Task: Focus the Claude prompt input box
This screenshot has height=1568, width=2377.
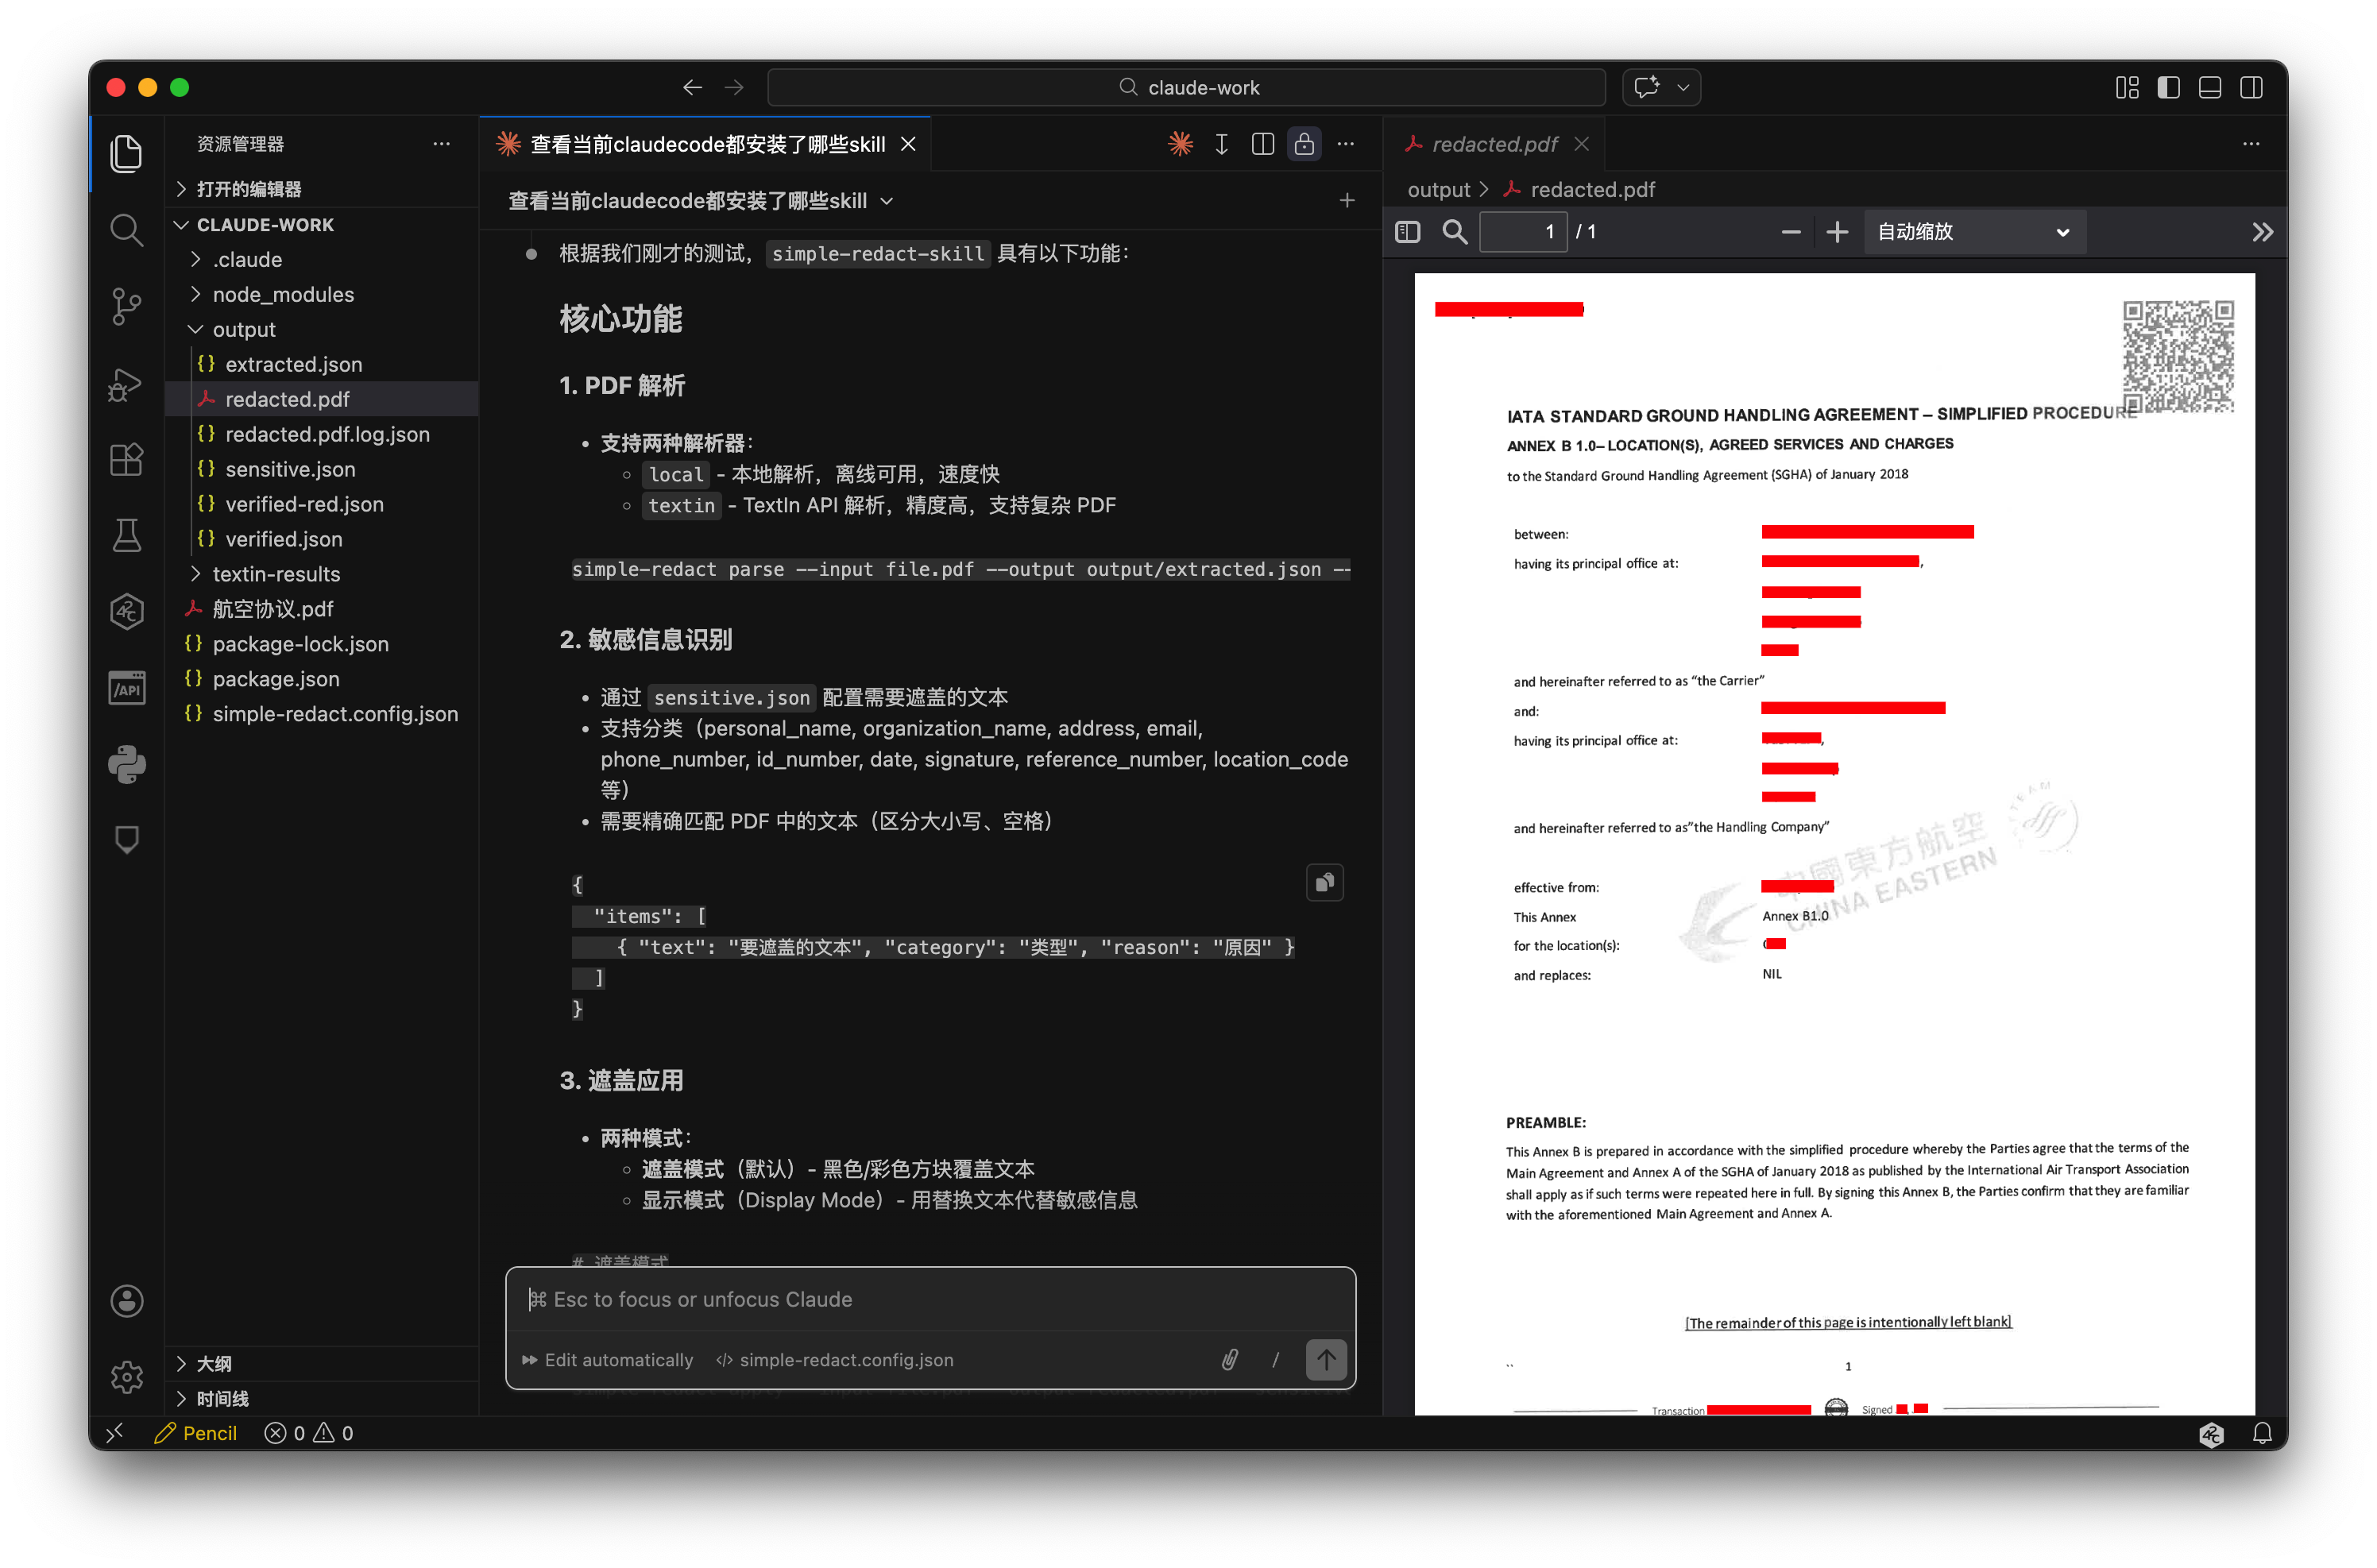Action: click(930, 1299)
